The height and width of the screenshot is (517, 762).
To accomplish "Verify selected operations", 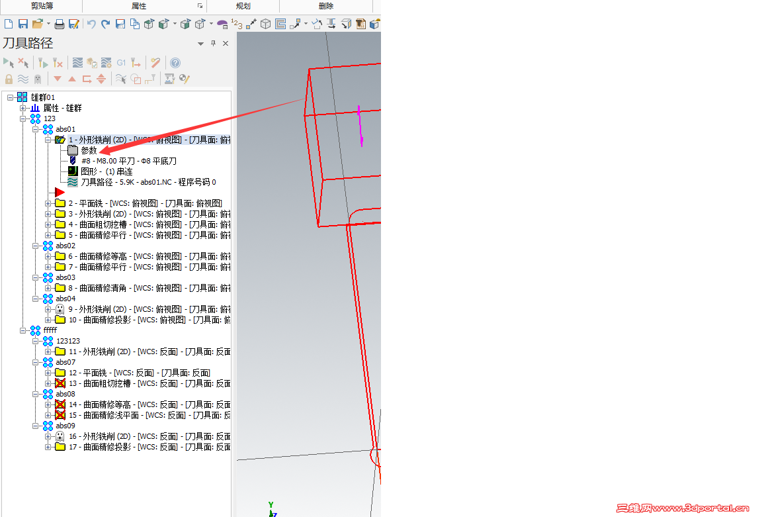I will pyautogui.click(x=92, y=63).
